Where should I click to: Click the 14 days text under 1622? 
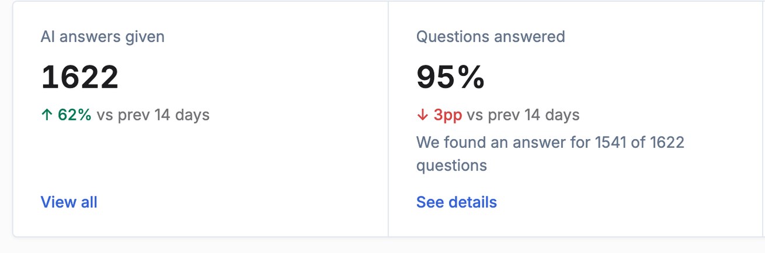(x=182, y=115)
